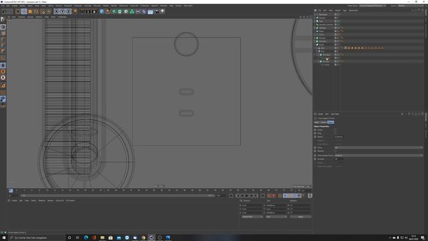The height and width of the screenshot is (241, 428).
Task: Open the Windows Start menu
Action: [x=4, y=238]
